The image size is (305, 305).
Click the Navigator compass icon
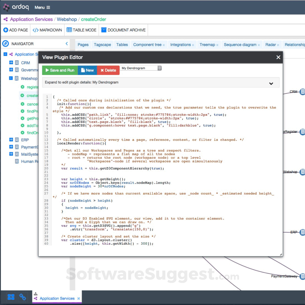pyautogui.click(x=5, y=44)
